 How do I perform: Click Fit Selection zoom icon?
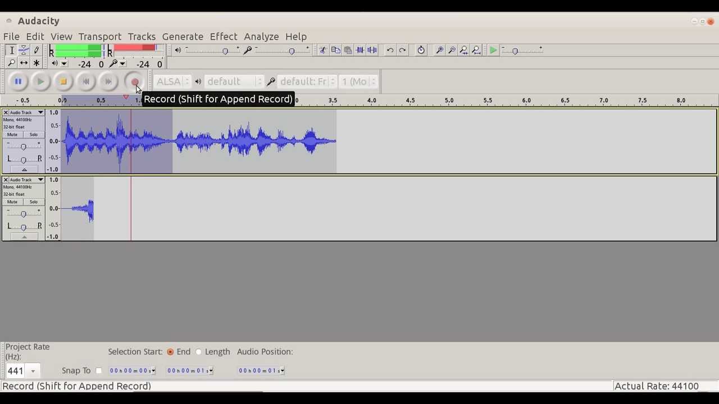tap(464, 50)
